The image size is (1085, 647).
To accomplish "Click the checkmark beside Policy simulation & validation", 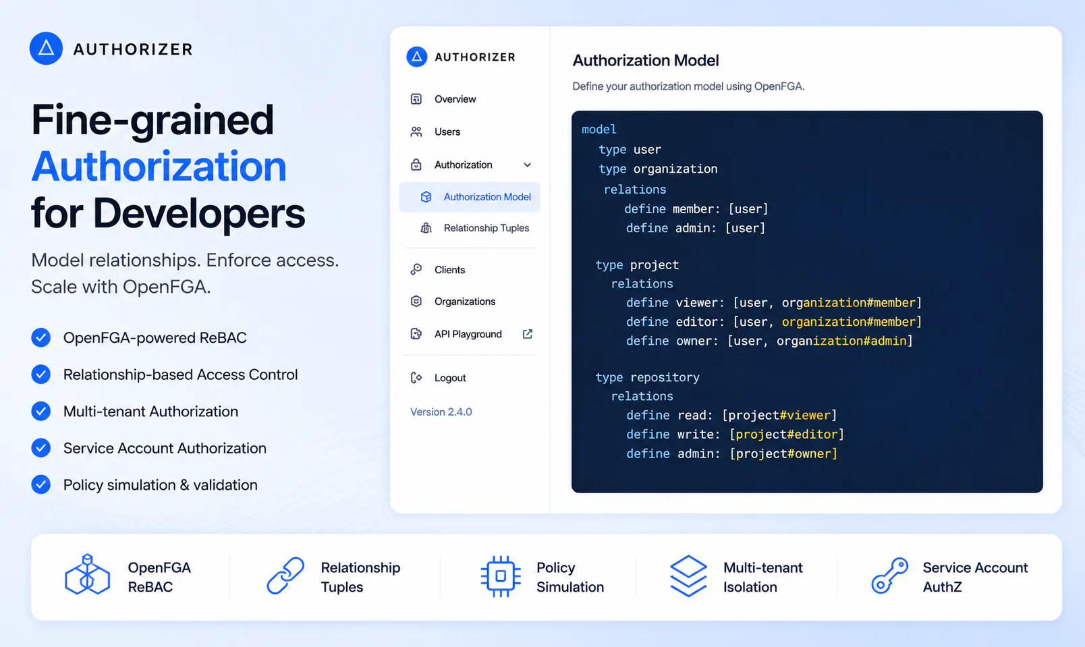I will pos(41,484).
